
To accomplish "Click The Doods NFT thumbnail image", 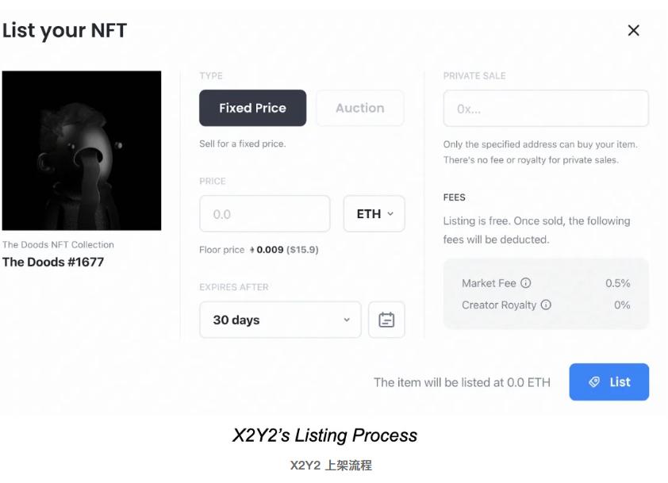I will (x=82, y=151).
